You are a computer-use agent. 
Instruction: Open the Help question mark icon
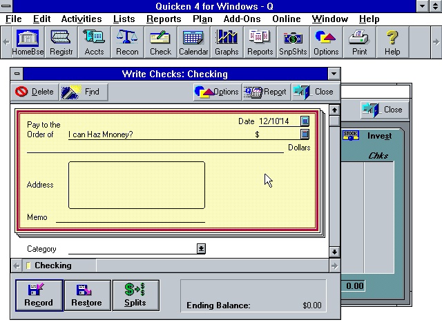pos(392,42)
